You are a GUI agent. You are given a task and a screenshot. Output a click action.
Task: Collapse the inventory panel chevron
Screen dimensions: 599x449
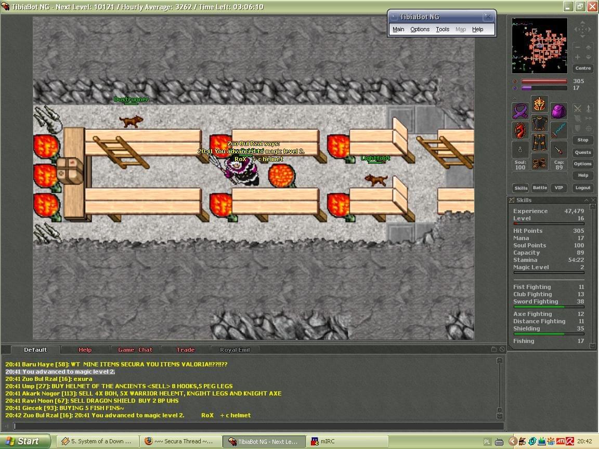(x=515, y=98)
